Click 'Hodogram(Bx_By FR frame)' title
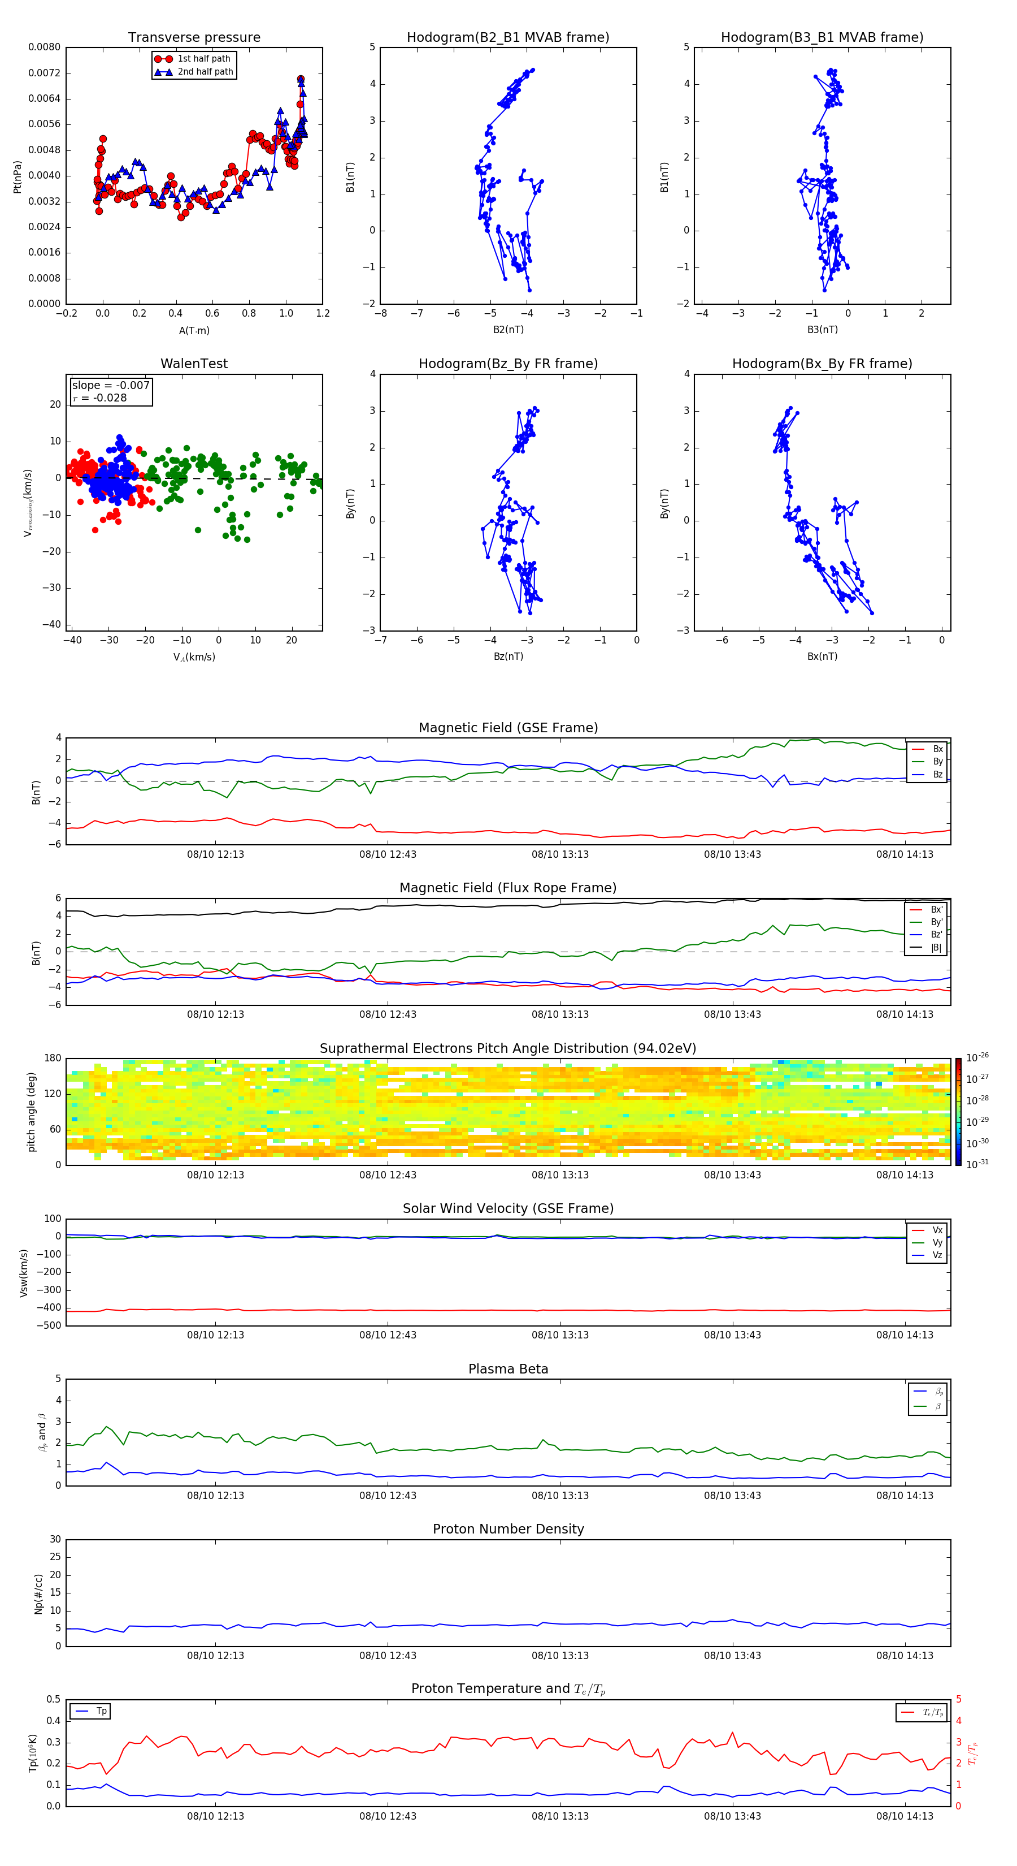 (x=822, y=364)
